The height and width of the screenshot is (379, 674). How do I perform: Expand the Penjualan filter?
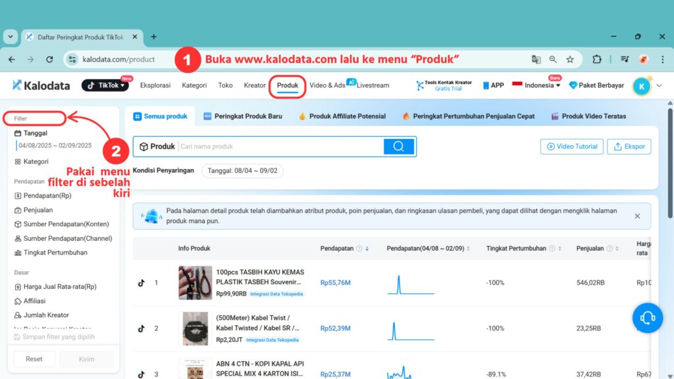(x=34, y=210)
